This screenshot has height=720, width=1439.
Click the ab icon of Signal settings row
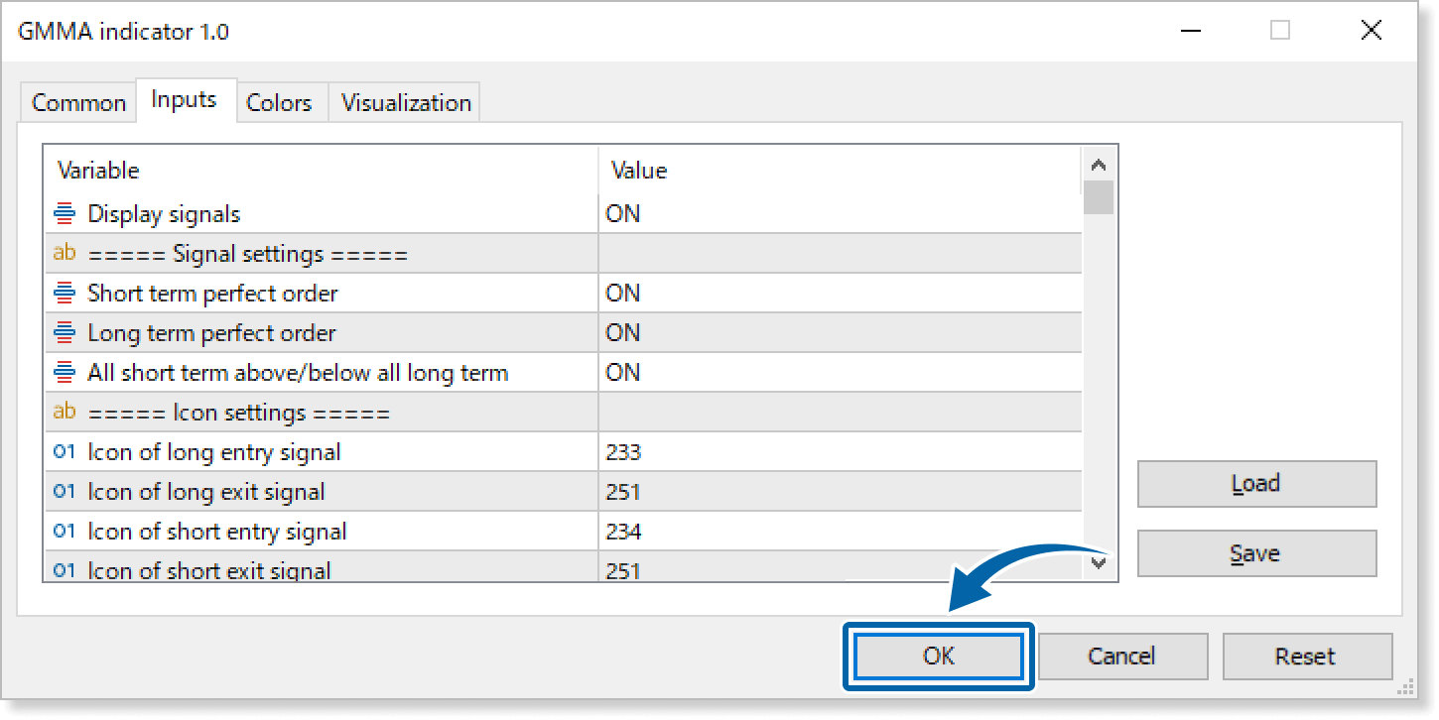(65, 253)
